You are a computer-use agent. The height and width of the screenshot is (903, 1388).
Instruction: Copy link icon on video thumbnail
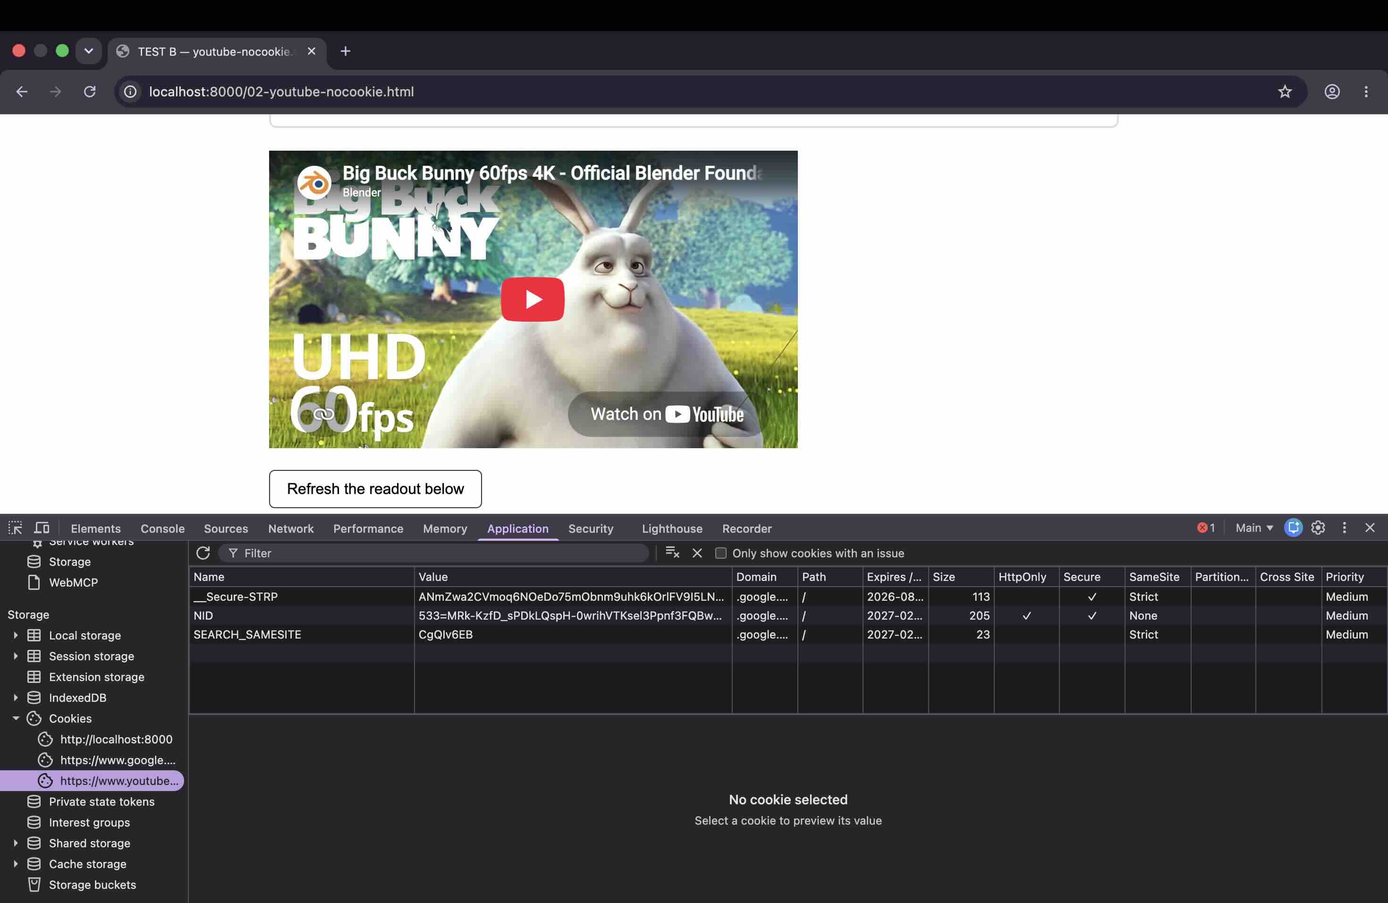(x=324, y=414)
